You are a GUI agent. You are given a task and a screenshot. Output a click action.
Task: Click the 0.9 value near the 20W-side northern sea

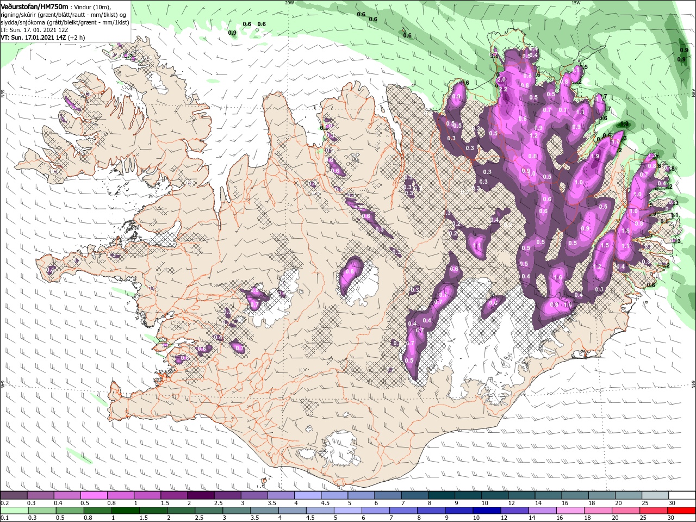tap(232, 33)
